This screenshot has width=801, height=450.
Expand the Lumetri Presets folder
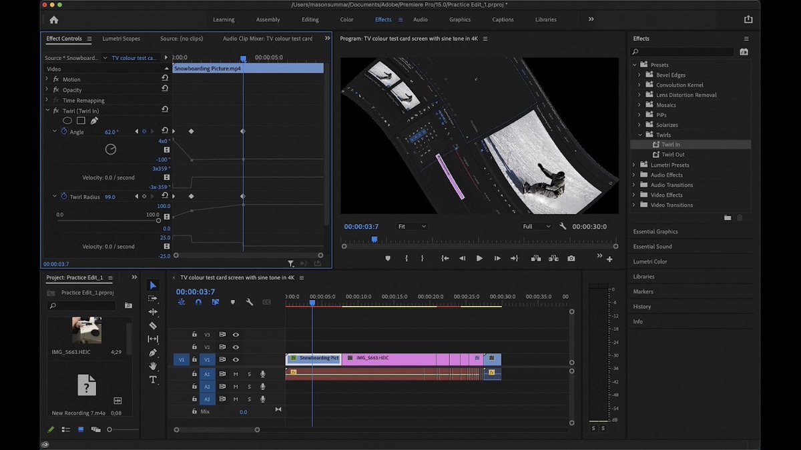click(x=634, y=165)
